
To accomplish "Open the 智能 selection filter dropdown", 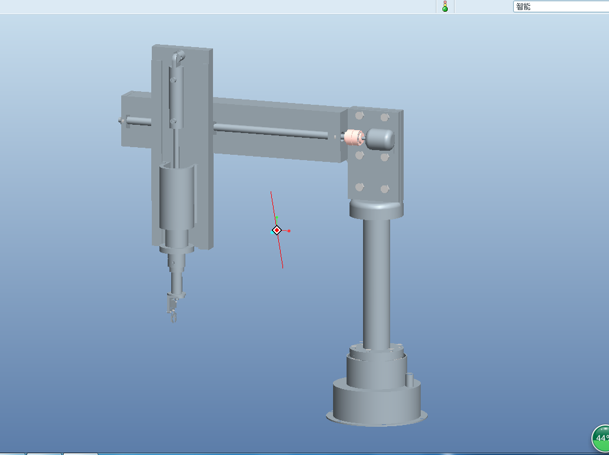I will (561, 6).
